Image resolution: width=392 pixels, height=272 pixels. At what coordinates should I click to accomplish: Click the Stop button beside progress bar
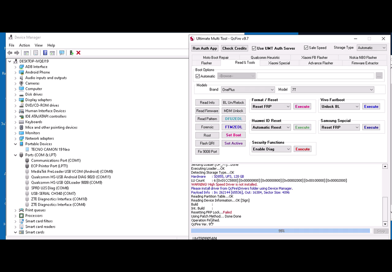pyautogui.click(x=381, y=231)
